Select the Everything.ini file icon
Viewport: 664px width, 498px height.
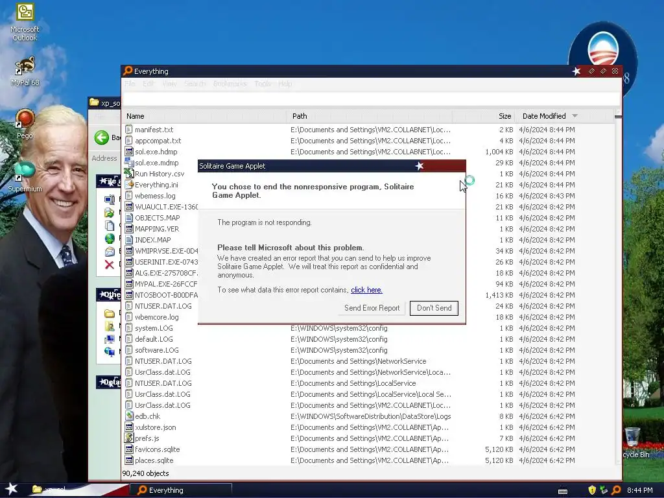pyautogui.click(x=129, y=185)
